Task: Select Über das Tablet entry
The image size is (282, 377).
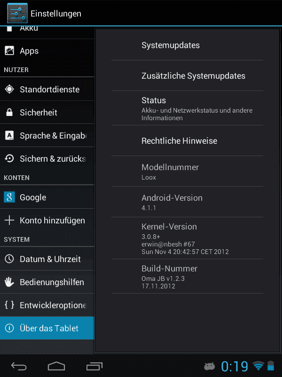Action: coord(47,328)
